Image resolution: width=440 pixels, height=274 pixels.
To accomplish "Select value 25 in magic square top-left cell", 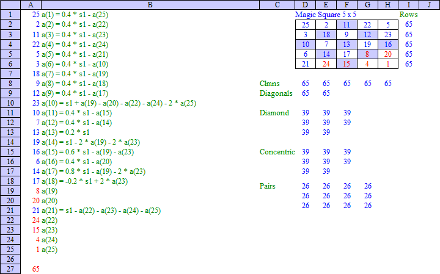I will [x=306, y=24].
